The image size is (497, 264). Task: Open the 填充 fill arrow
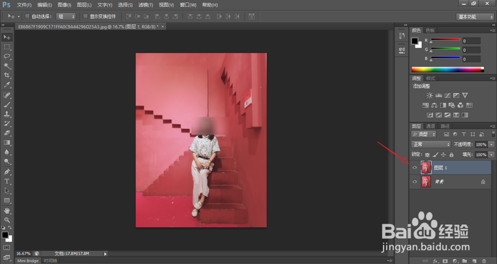coord(492,155)
